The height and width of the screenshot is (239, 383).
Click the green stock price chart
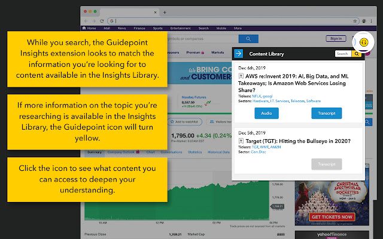click(x=177, y=200)
